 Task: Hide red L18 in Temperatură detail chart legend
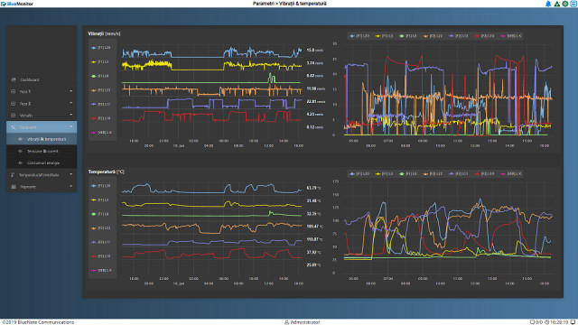[x=484, y=173]
